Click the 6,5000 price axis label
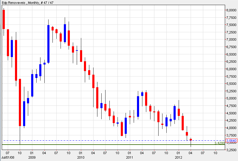238x161 pixels. pyautogui.click(x=231, y=54)
